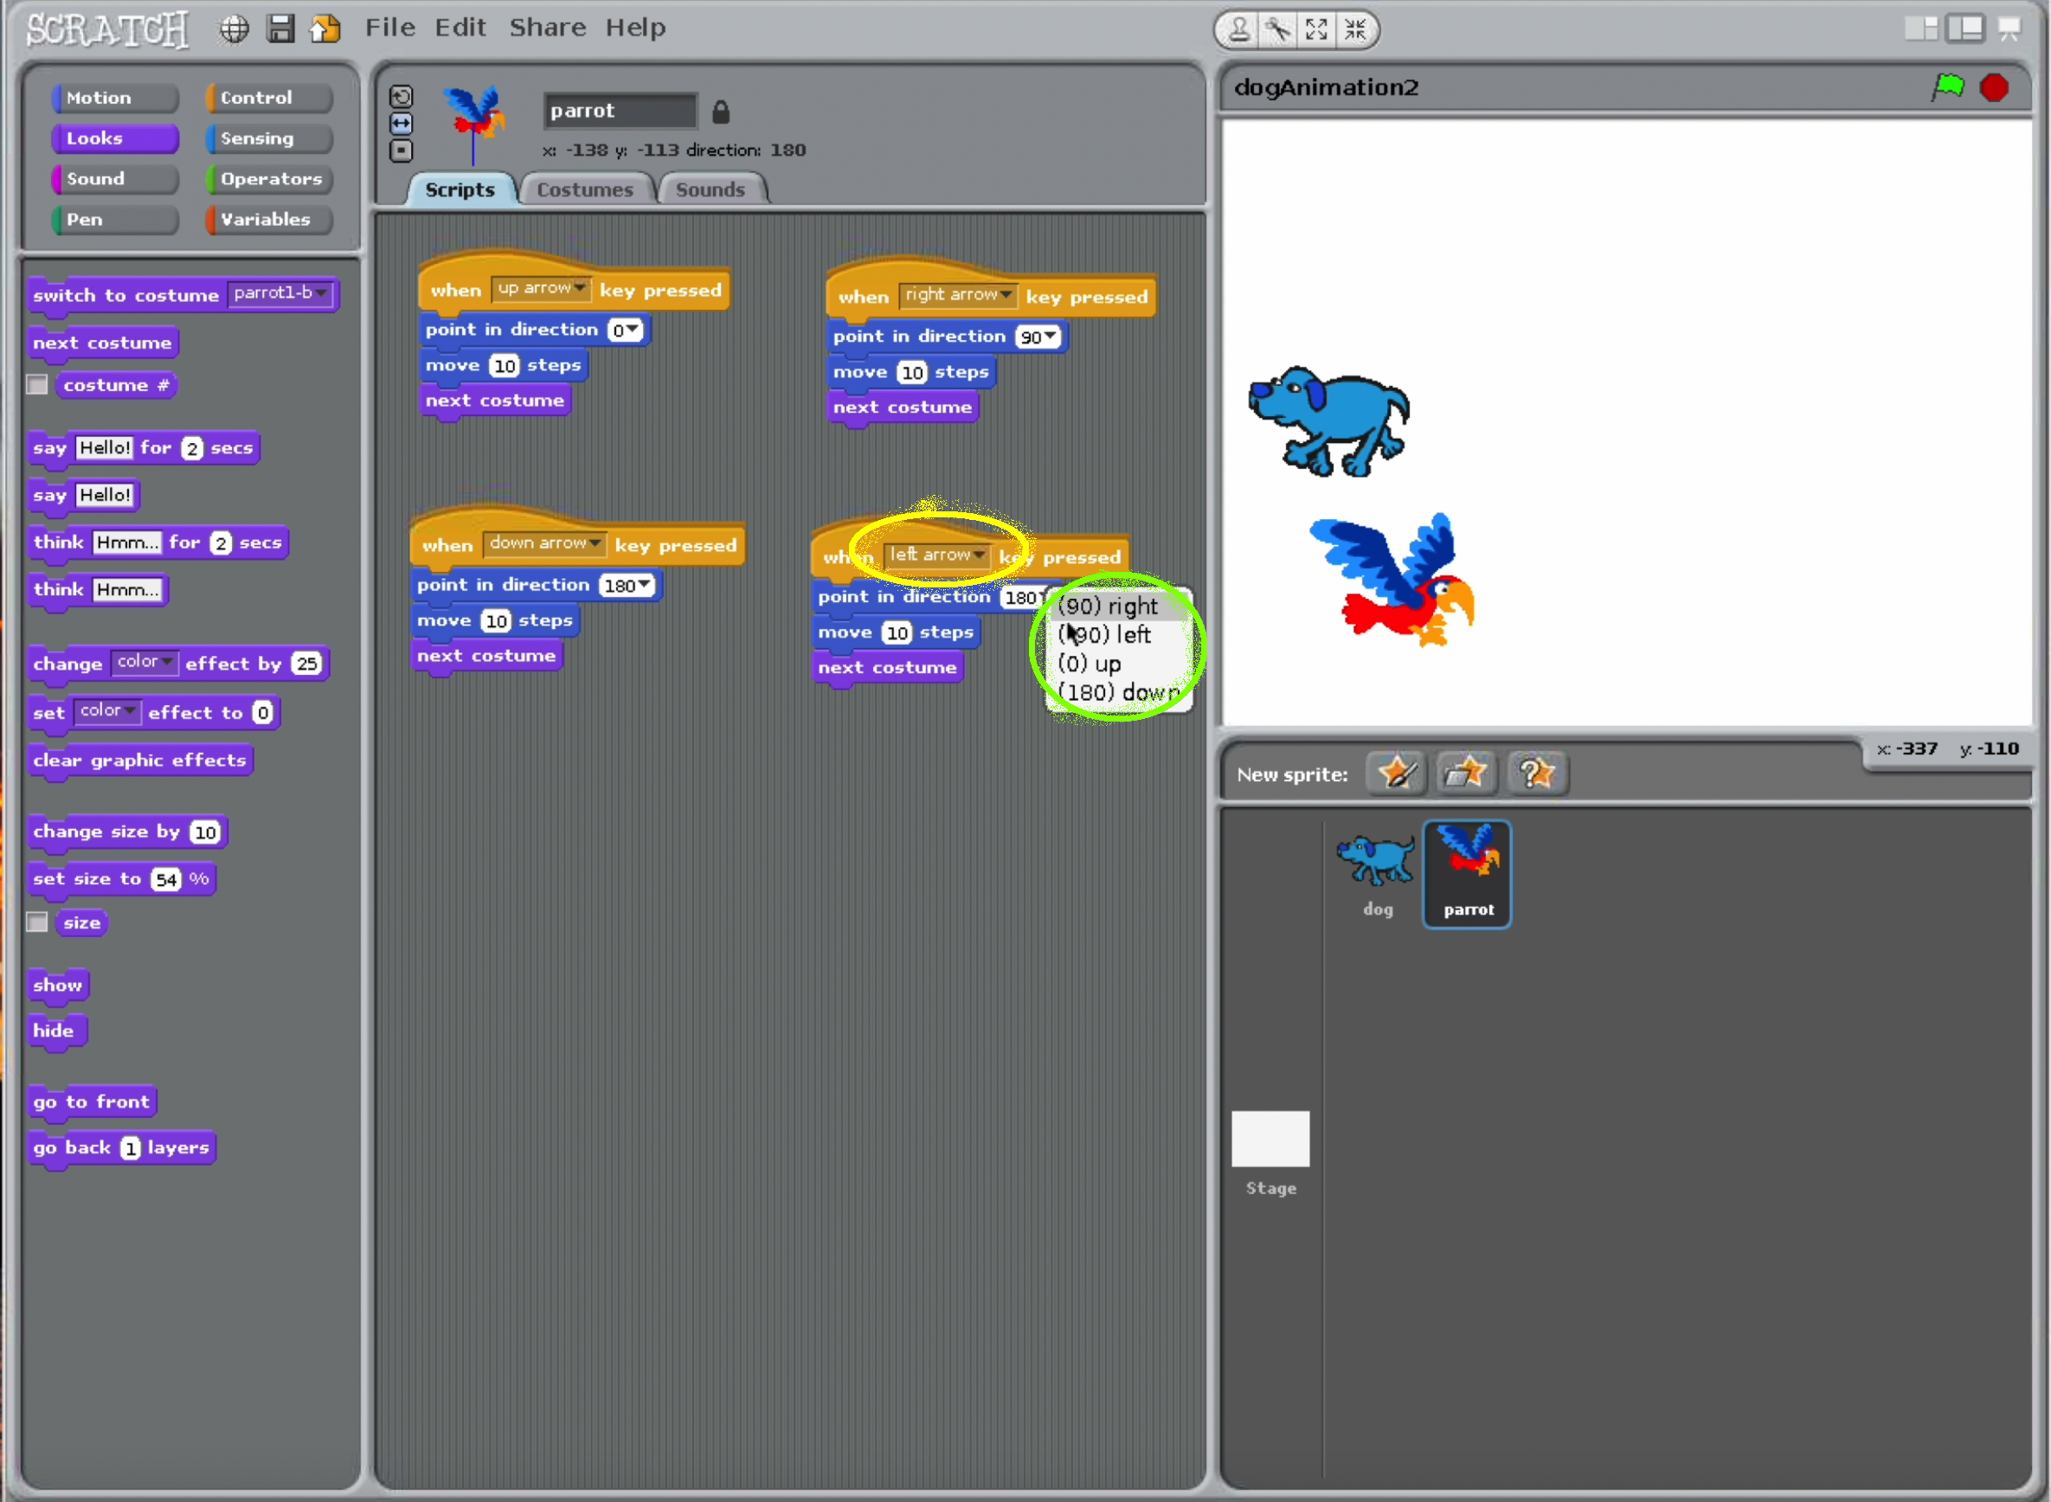Enable the costume # stage monitor checkbox
This screenshot has height=1502, width=2051.
click(37, 385)
